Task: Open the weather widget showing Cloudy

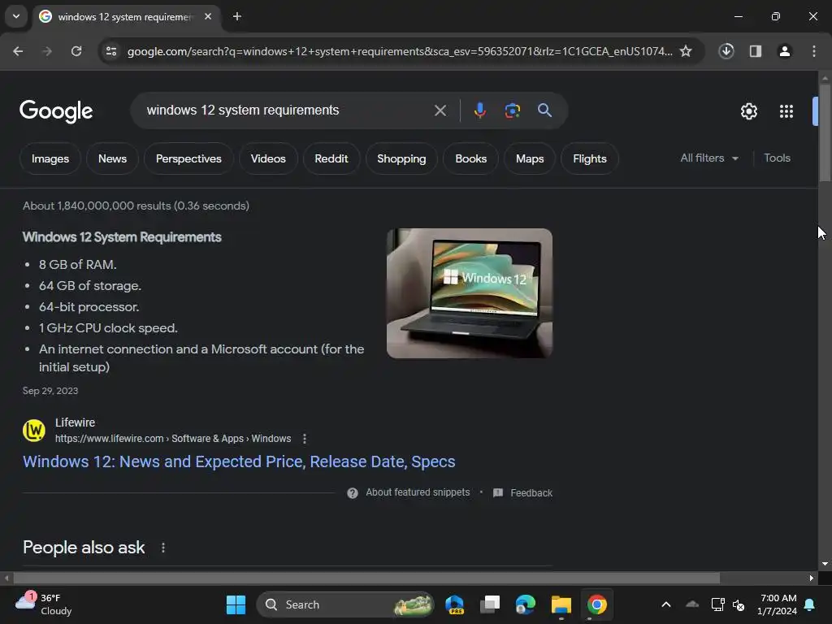Action: tap(42, 604)
